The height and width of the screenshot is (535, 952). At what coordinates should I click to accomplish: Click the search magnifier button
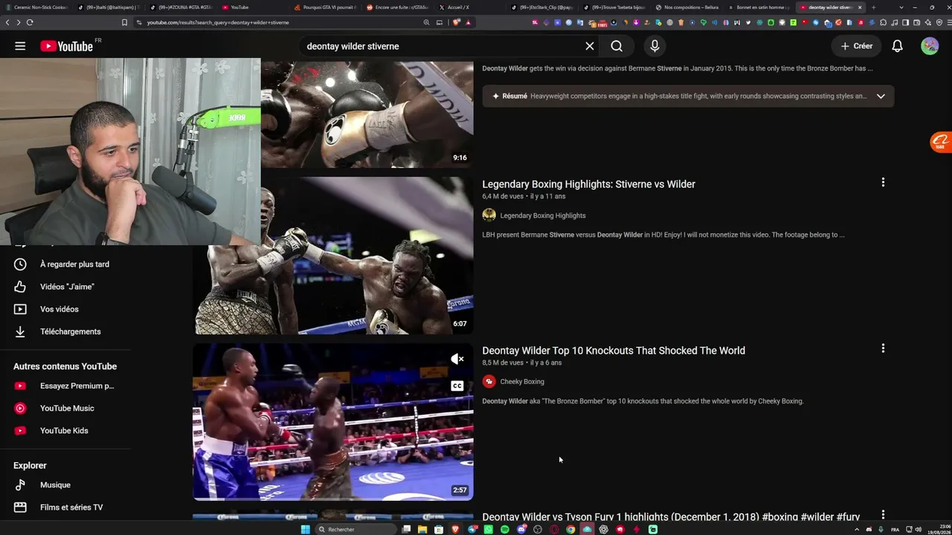(617, 46)
